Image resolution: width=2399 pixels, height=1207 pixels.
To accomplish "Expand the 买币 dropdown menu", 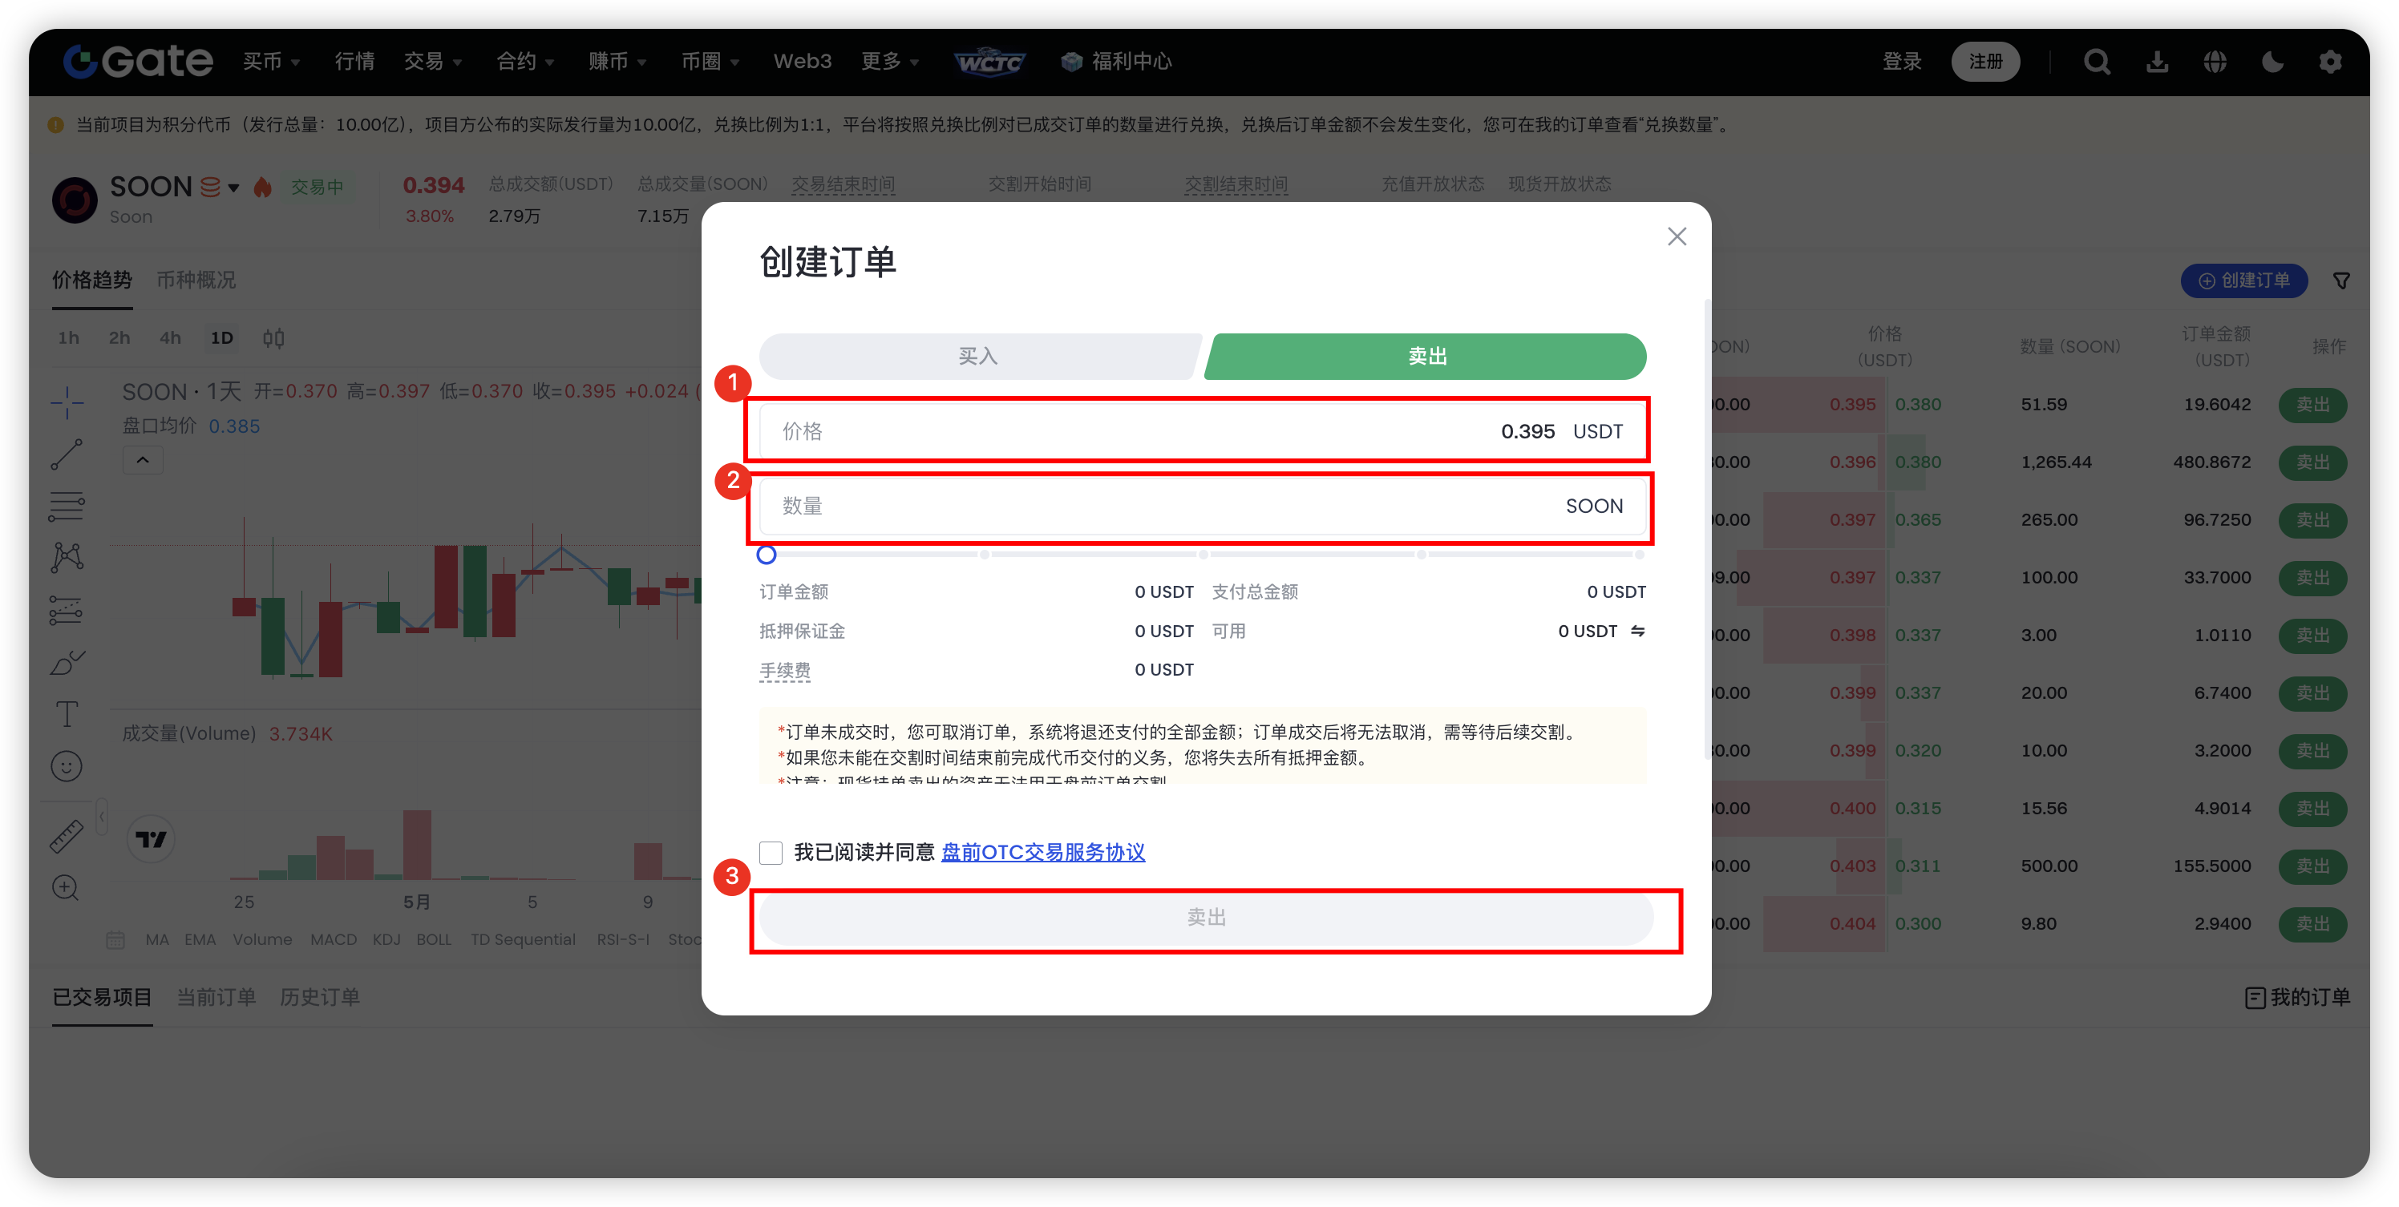I will (271, 62).
